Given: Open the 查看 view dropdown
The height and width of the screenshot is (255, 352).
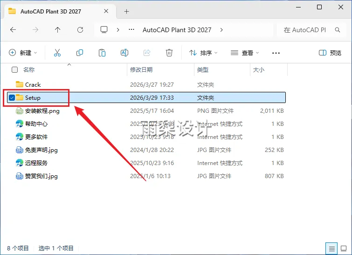Looking at the screenshot, I should 245,53.
